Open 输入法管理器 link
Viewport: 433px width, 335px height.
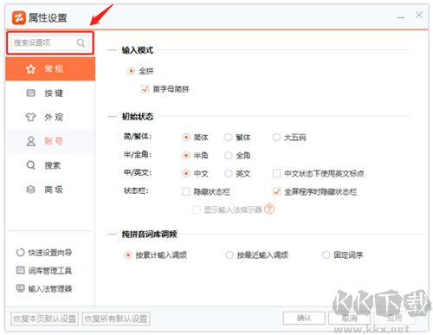(x=50, y=288)
